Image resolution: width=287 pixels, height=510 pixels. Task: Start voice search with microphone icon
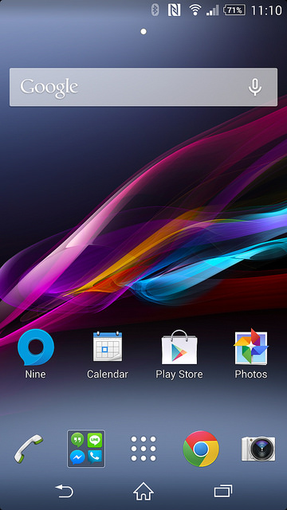point(255,87)
